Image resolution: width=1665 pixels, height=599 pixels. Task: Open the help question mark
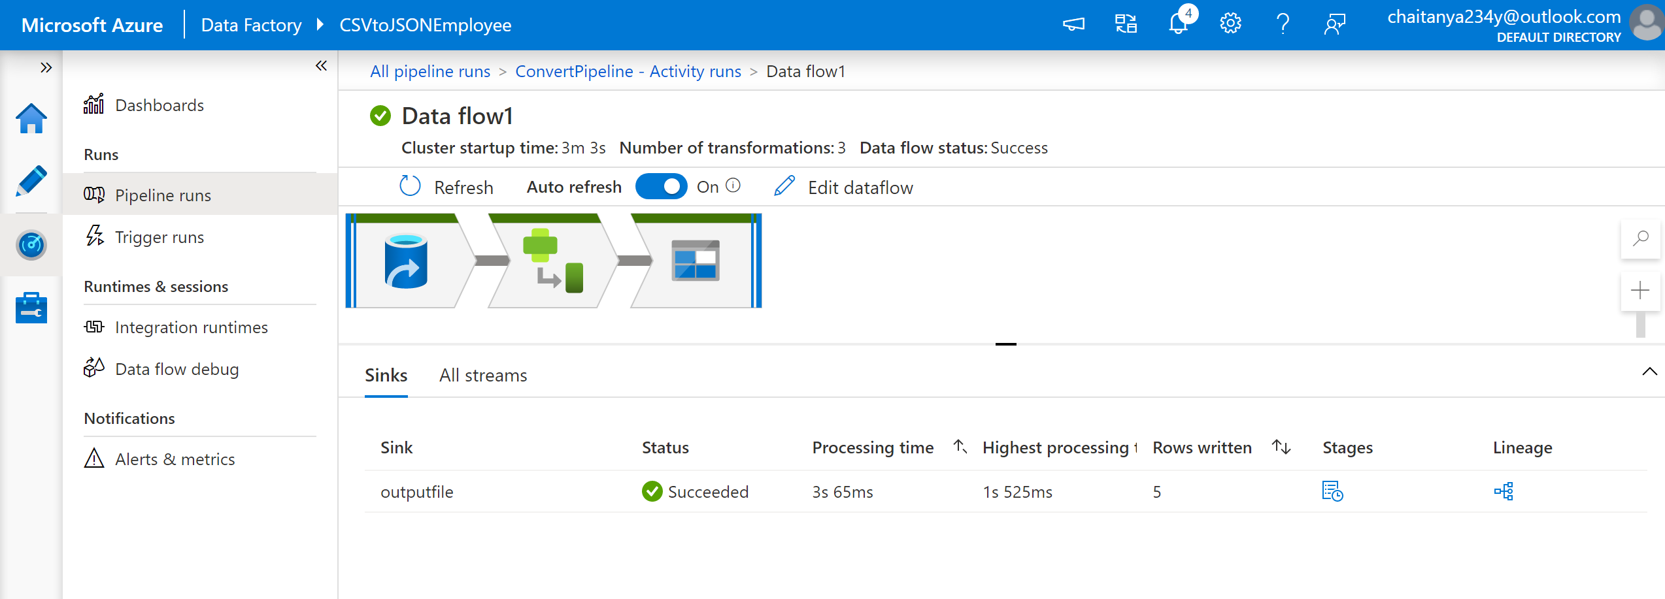point(1283,25)
